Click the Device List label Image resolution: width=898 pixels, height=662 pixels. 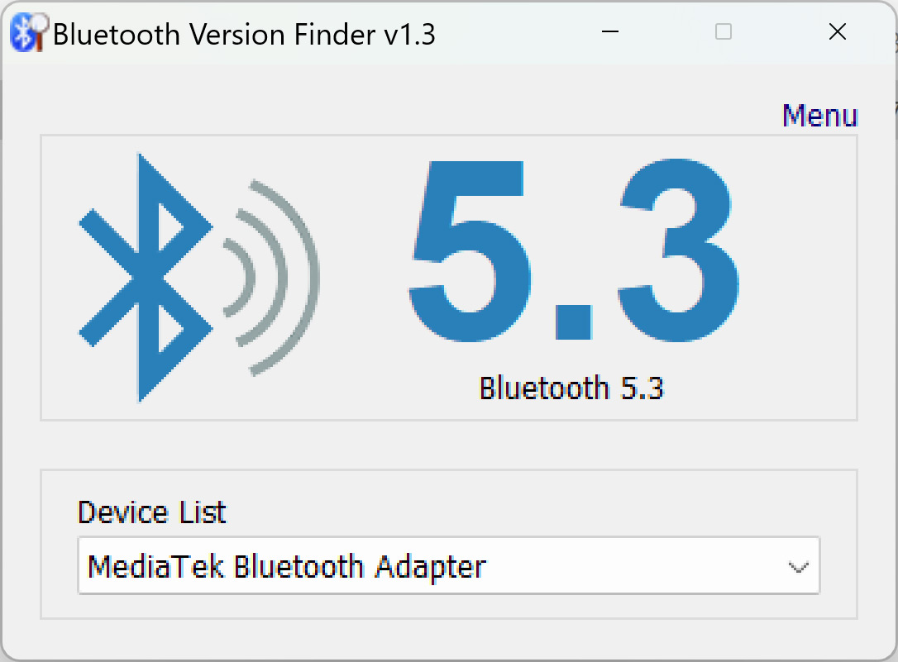click(x=152, y=512)
